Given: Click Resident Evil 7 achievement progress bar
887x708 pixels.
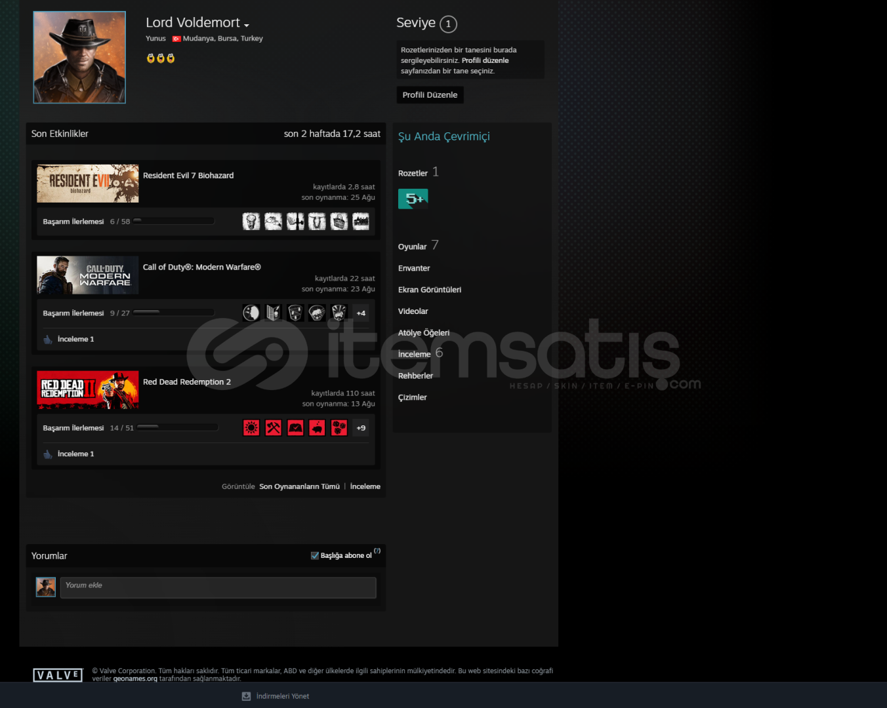Looking at the screenshot, I should click(174, 221).
